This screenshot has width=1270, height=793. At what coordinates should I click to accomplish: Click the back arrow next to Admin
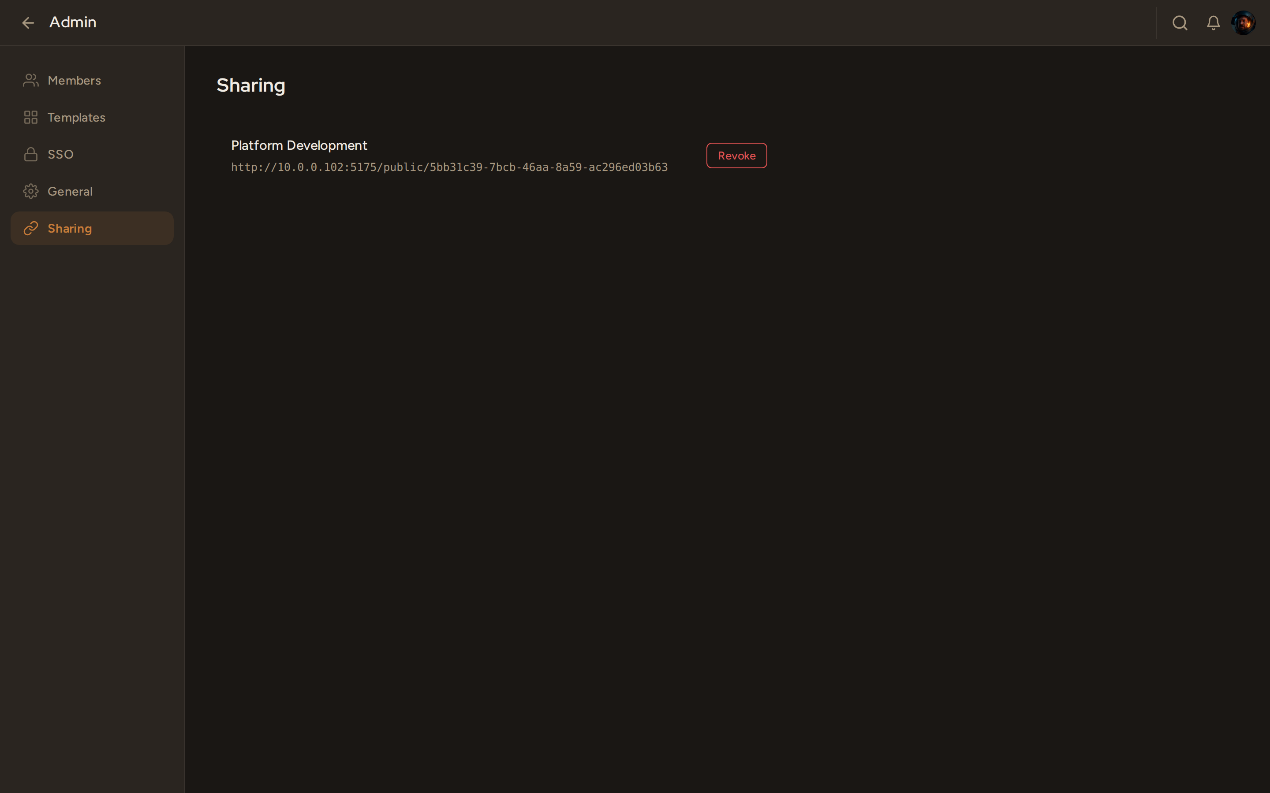pos(28,22)
